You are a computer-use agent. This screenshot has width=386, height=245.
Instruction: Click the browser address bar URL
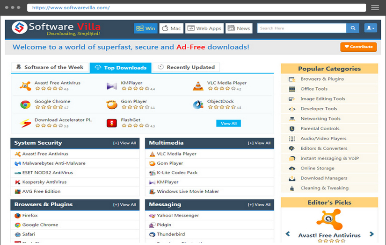71,7
